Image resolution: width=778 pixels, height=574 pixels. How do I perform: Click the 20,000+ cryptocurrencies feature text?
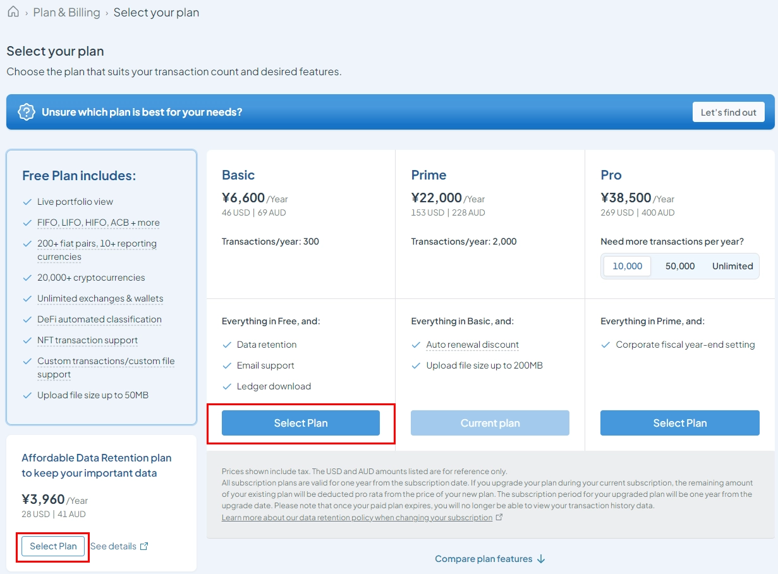pos(91,278)
